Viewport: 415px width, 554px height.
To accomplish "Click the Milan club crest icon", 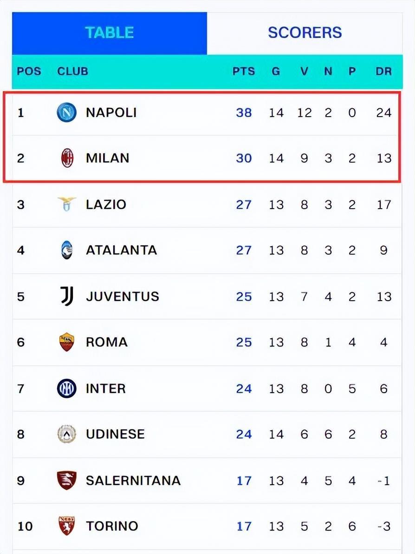I will (x=67, y=158).
